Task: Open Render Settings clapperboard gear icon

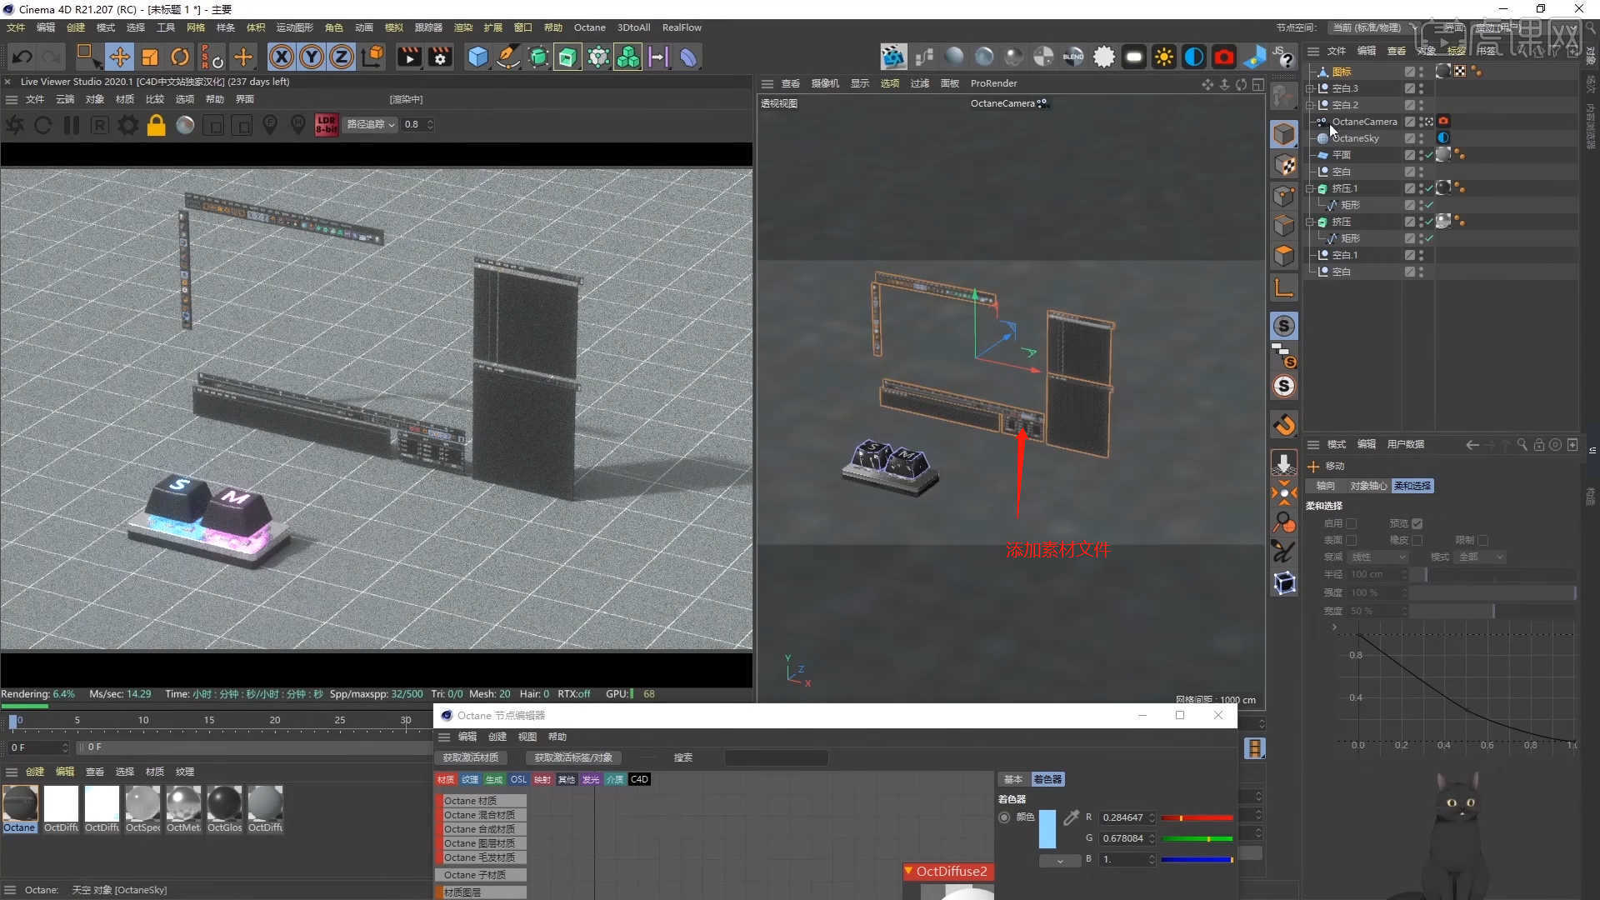Action: pos(440,57)
